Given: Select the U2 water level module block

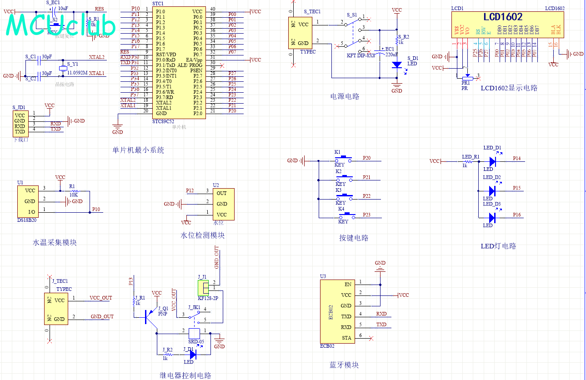Looking at the screenshot, I should 223,204.
